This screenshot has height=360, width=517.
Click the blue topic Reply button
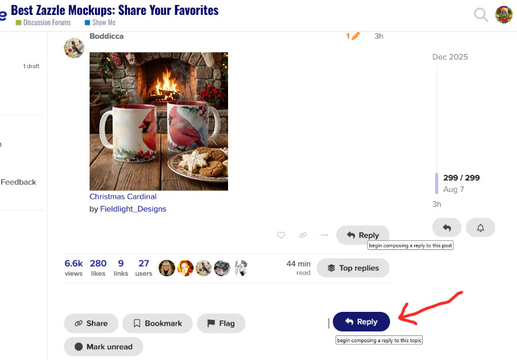pyautogui.click(x=361, y=322)
